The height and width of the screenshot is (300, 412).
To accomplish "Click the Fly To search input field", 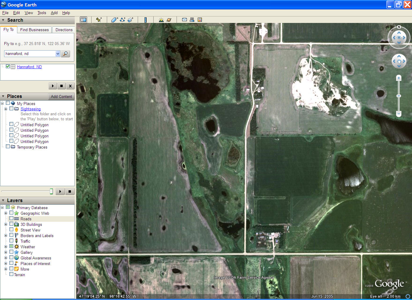I will [30, 54].
